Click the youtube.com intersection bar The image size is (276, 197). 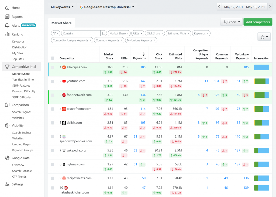coord(261,81)
